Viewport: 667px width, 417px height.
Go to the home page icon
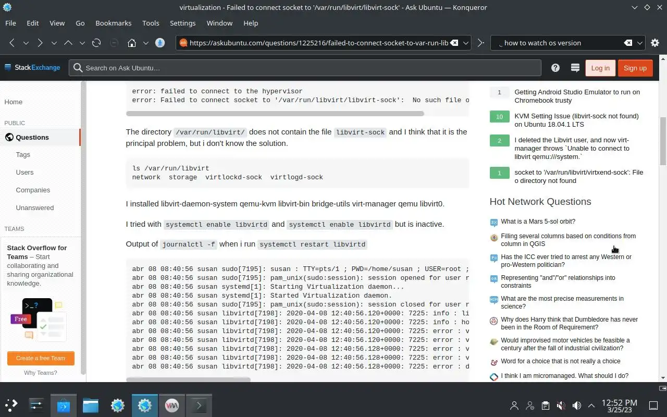pos(132,43)
